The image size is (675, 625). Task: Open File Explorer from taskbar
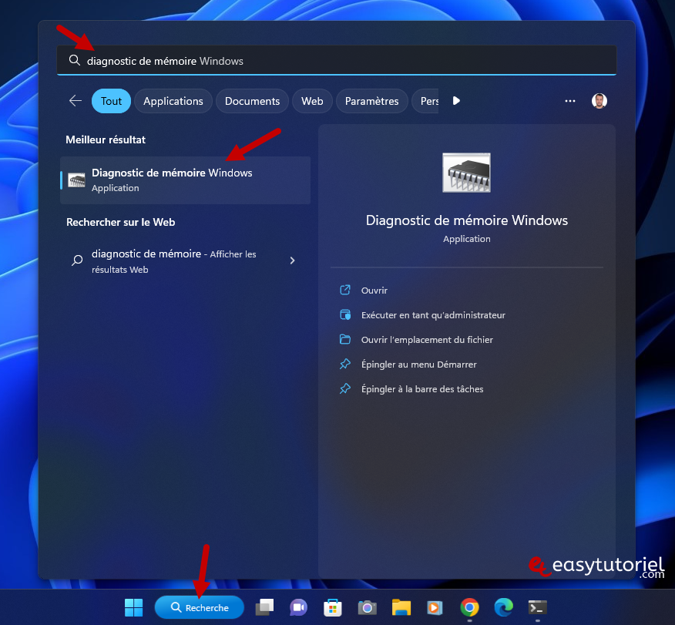tap(401, 607)
